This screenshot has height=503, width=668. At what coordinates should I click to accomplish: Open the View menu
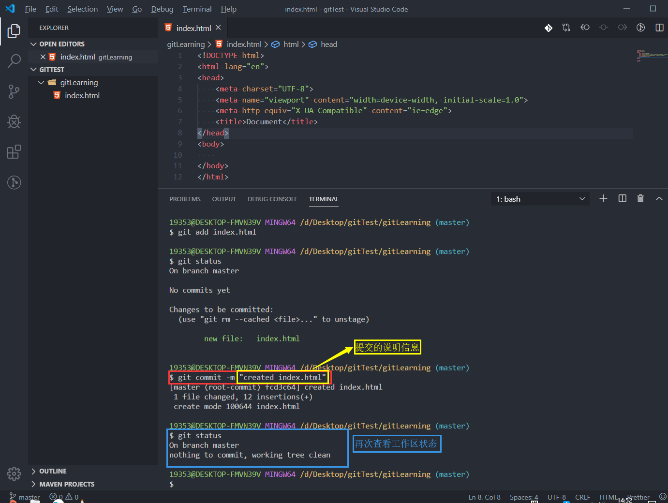[x=115, y=9]
